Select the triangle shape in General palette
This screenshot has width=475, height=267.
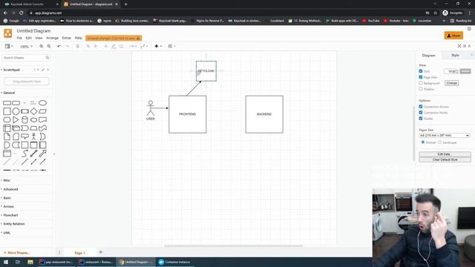tap(16, 119)
